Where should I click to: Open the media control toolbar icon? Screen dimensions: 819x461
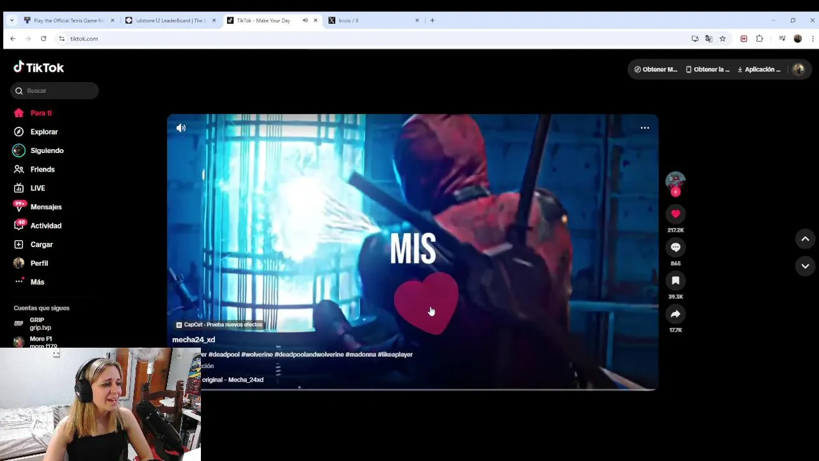[x=782, y=38]
